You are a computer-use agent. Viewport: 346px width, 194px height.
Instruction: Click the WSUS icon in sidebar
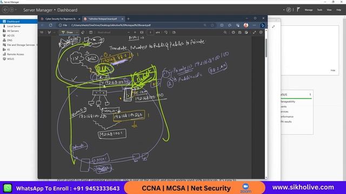pyautogui.click(x=4, y=59)
